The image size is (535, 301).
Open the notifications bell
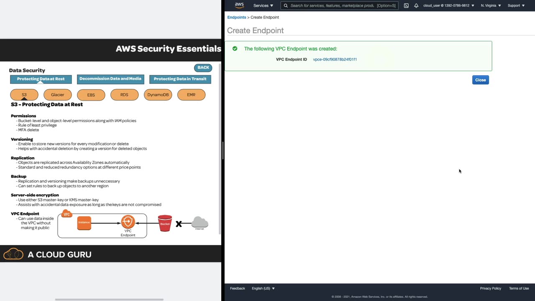pyautogui.click(x=416, y=5)
